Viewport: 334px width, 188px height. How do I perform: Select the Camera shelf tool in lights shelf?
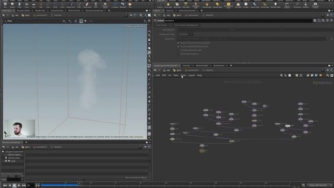tap(160, 5)
